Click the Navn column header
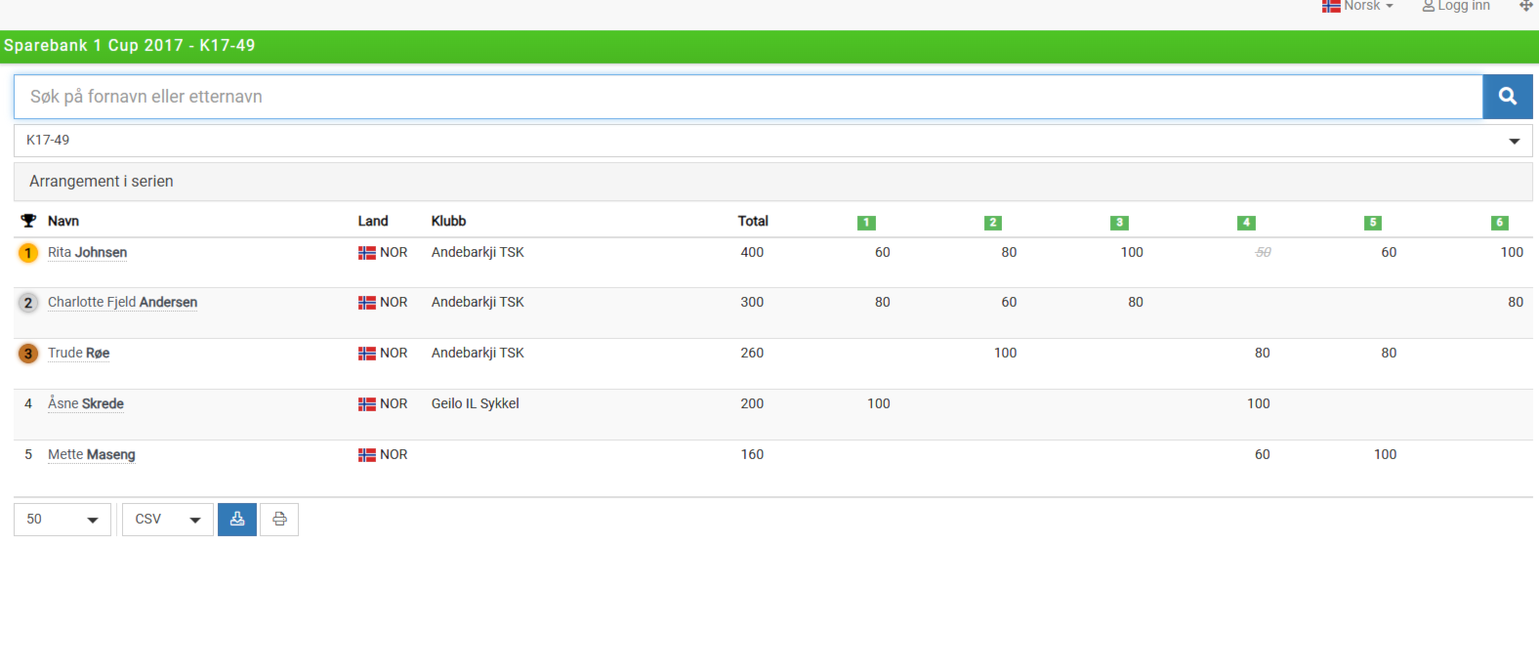This screenshot has height=671, width=1539. (x=63, y=221)
